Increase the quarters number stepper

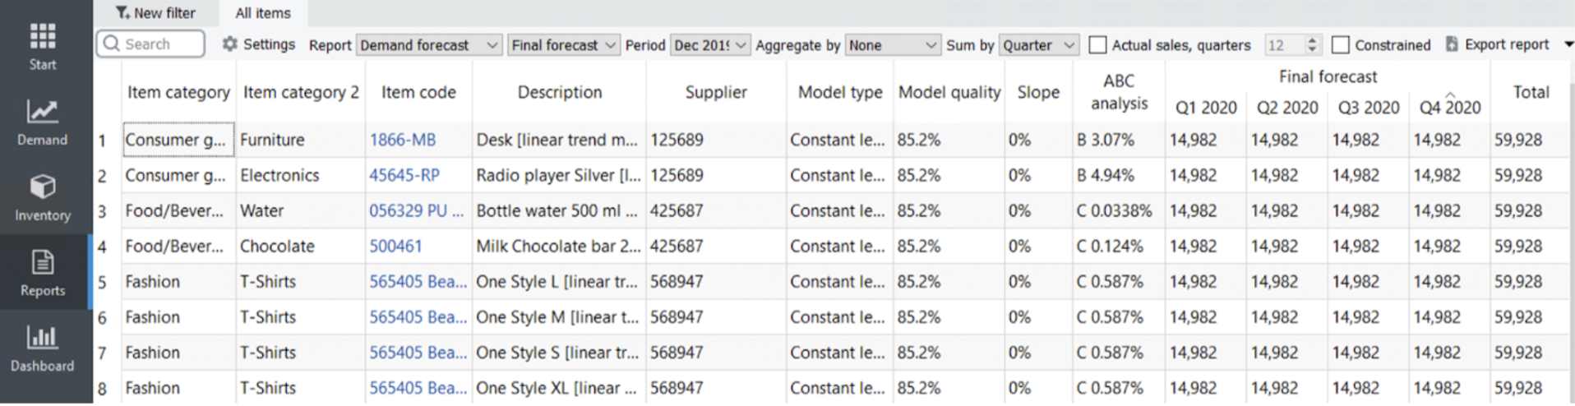(x=1312, y=40)
